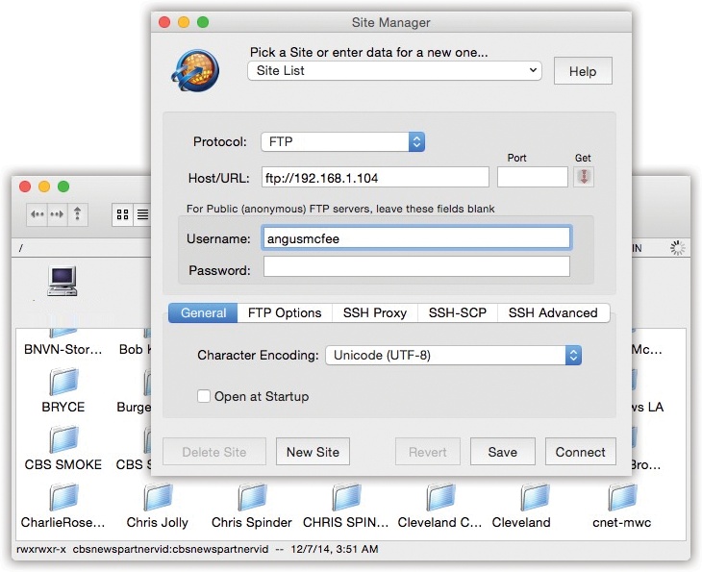Click into the Host/URL field

click(375, 178)
